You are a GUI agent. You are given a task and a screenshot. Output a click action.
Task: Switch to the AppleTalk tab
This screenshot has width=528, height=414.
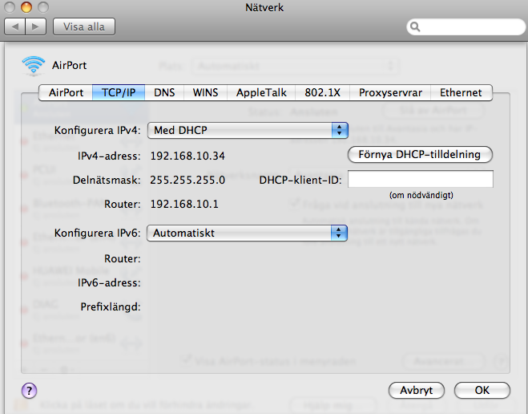pyautogui.click(x=261, y=93)
